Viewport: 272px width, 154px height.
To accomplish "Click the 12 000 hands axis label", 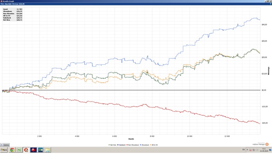I will (227, 136).
